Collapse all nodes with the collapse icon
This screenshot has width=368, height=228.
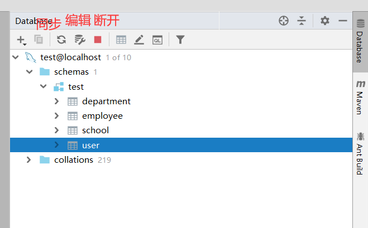point(302,21)
